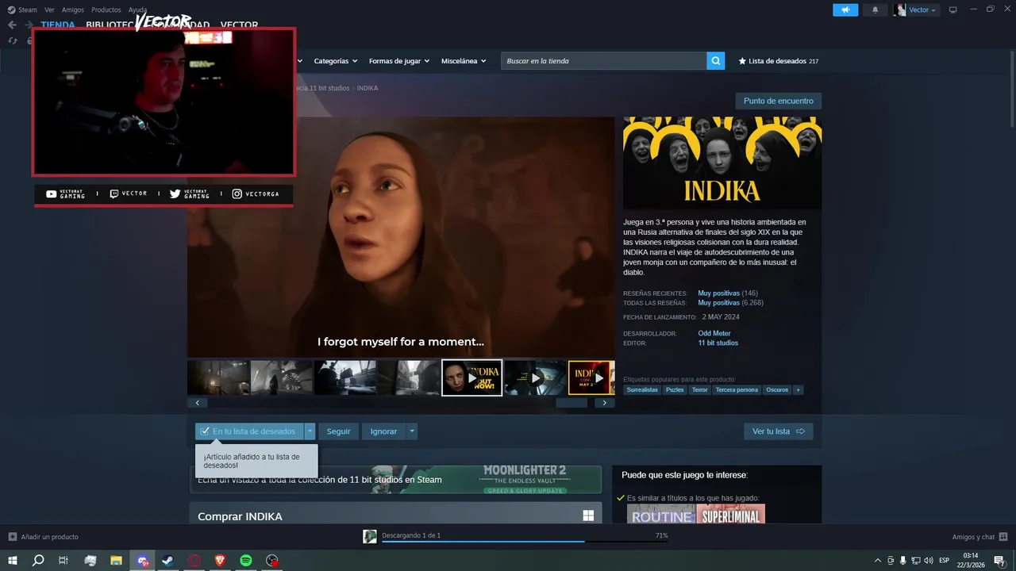The width and height of the screenshot is (1016, 571).
Task: Select the first screenshot thumbnail
Action: pos(218,377)
